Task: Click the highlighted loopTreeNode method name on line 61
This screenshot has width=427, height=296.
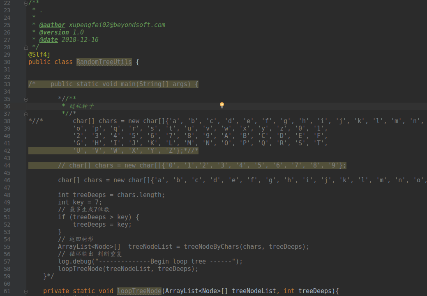Action: [139, 291]
